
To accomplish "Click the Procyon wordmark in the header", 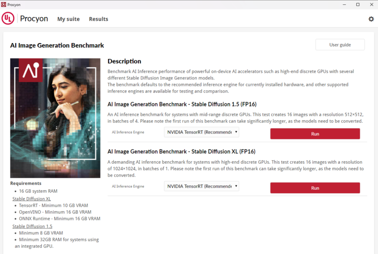I will [34, 19].
